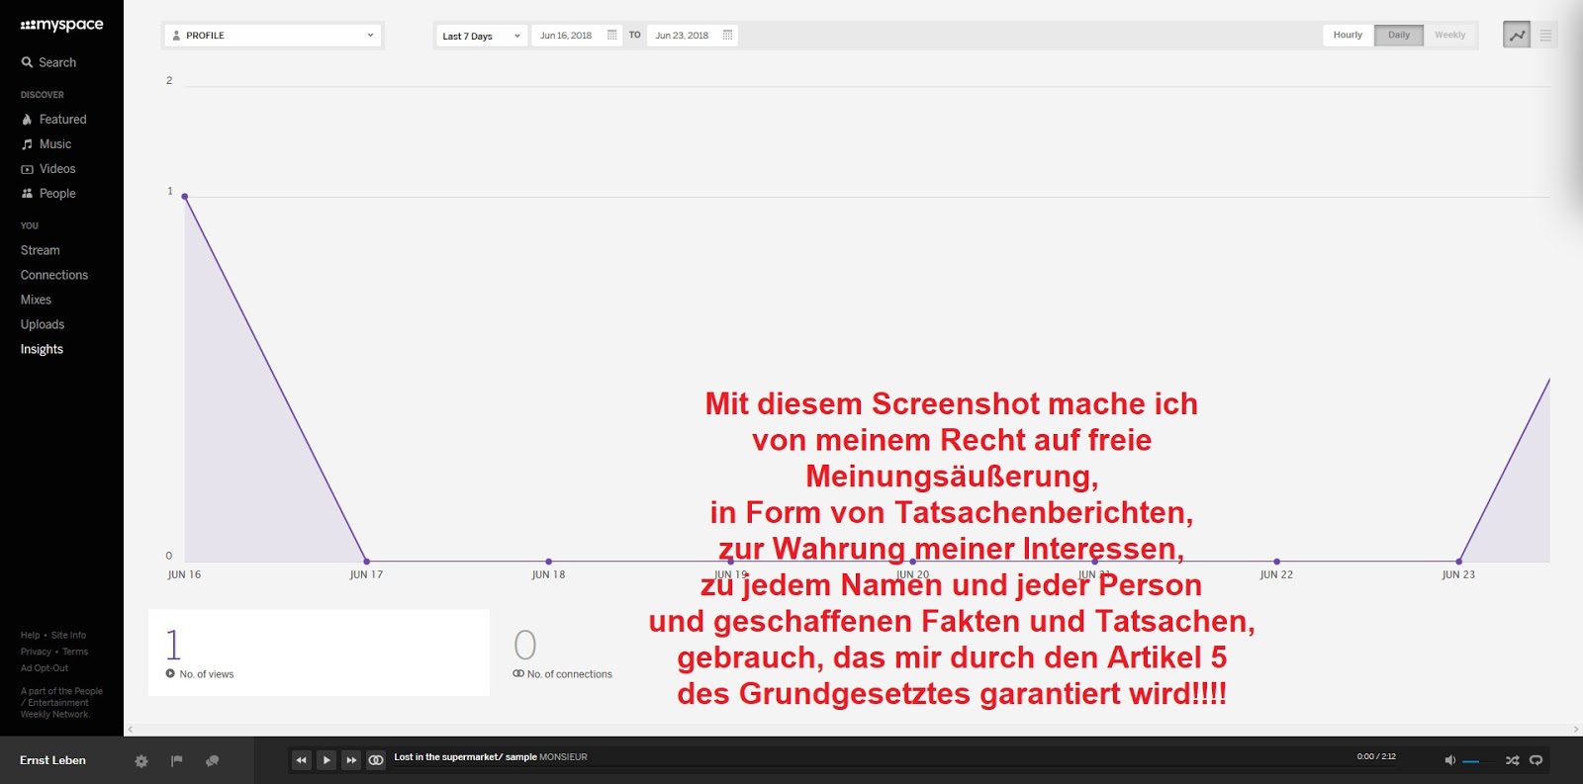
Task: Open settings gear in bottom bar
Action: (x=141, y=761)
